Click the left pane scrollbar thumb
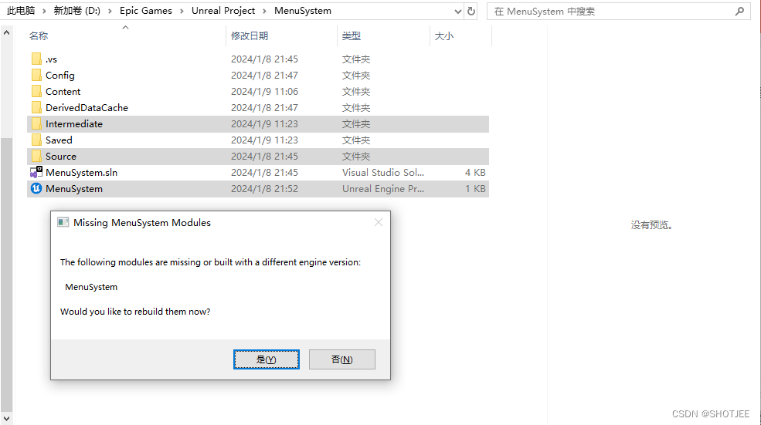This screenshot has height=425, width=761. pos(6,275)
